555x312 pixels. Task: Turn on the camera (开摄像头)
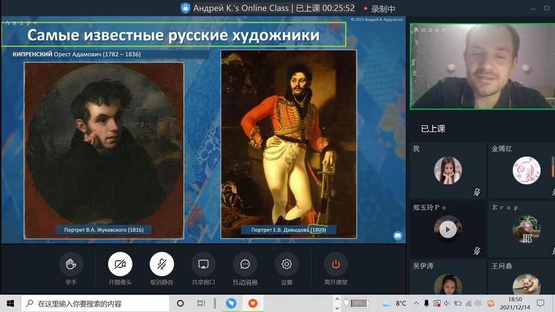point(120,264)
